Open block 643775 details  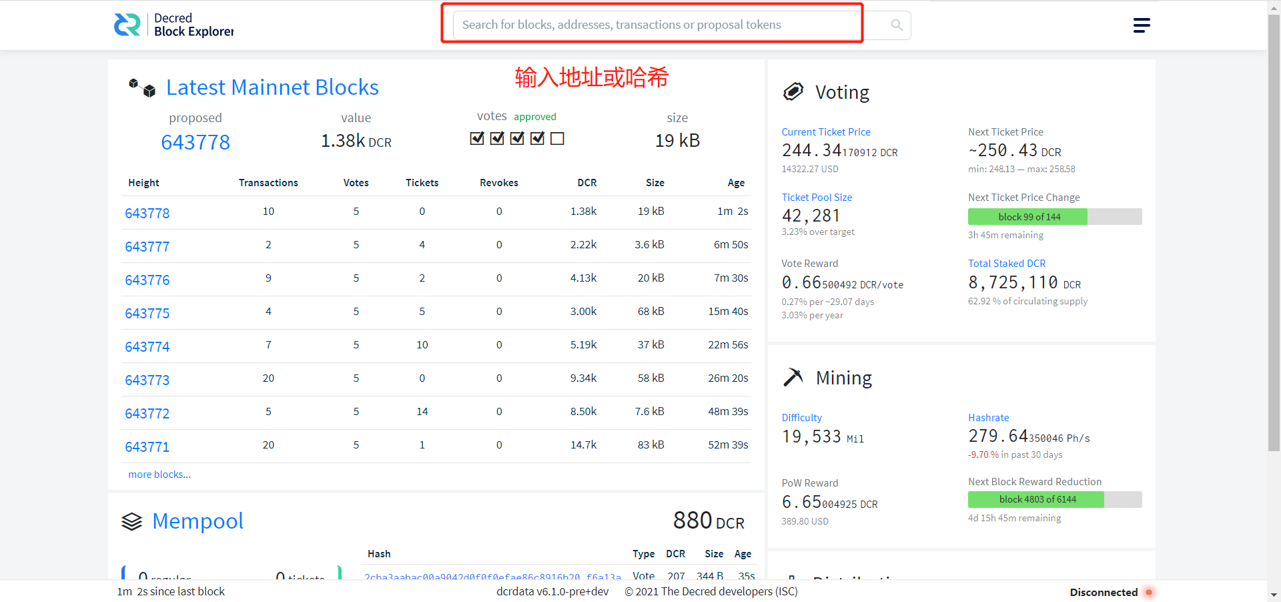[x=147, y=314]
